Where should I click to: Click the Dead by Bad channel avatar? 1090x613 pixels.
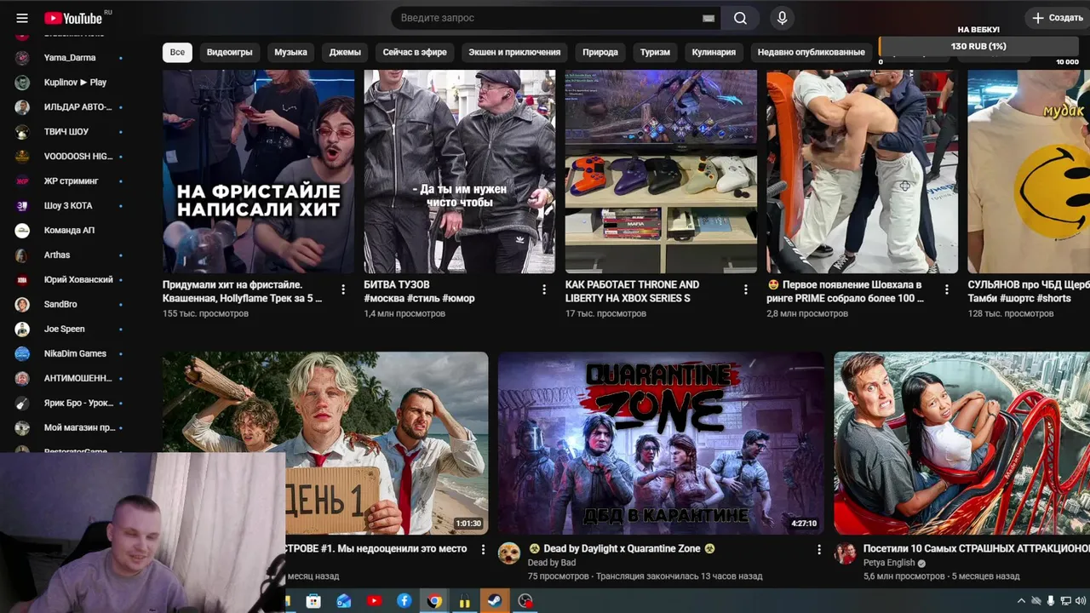pos(509,553)
